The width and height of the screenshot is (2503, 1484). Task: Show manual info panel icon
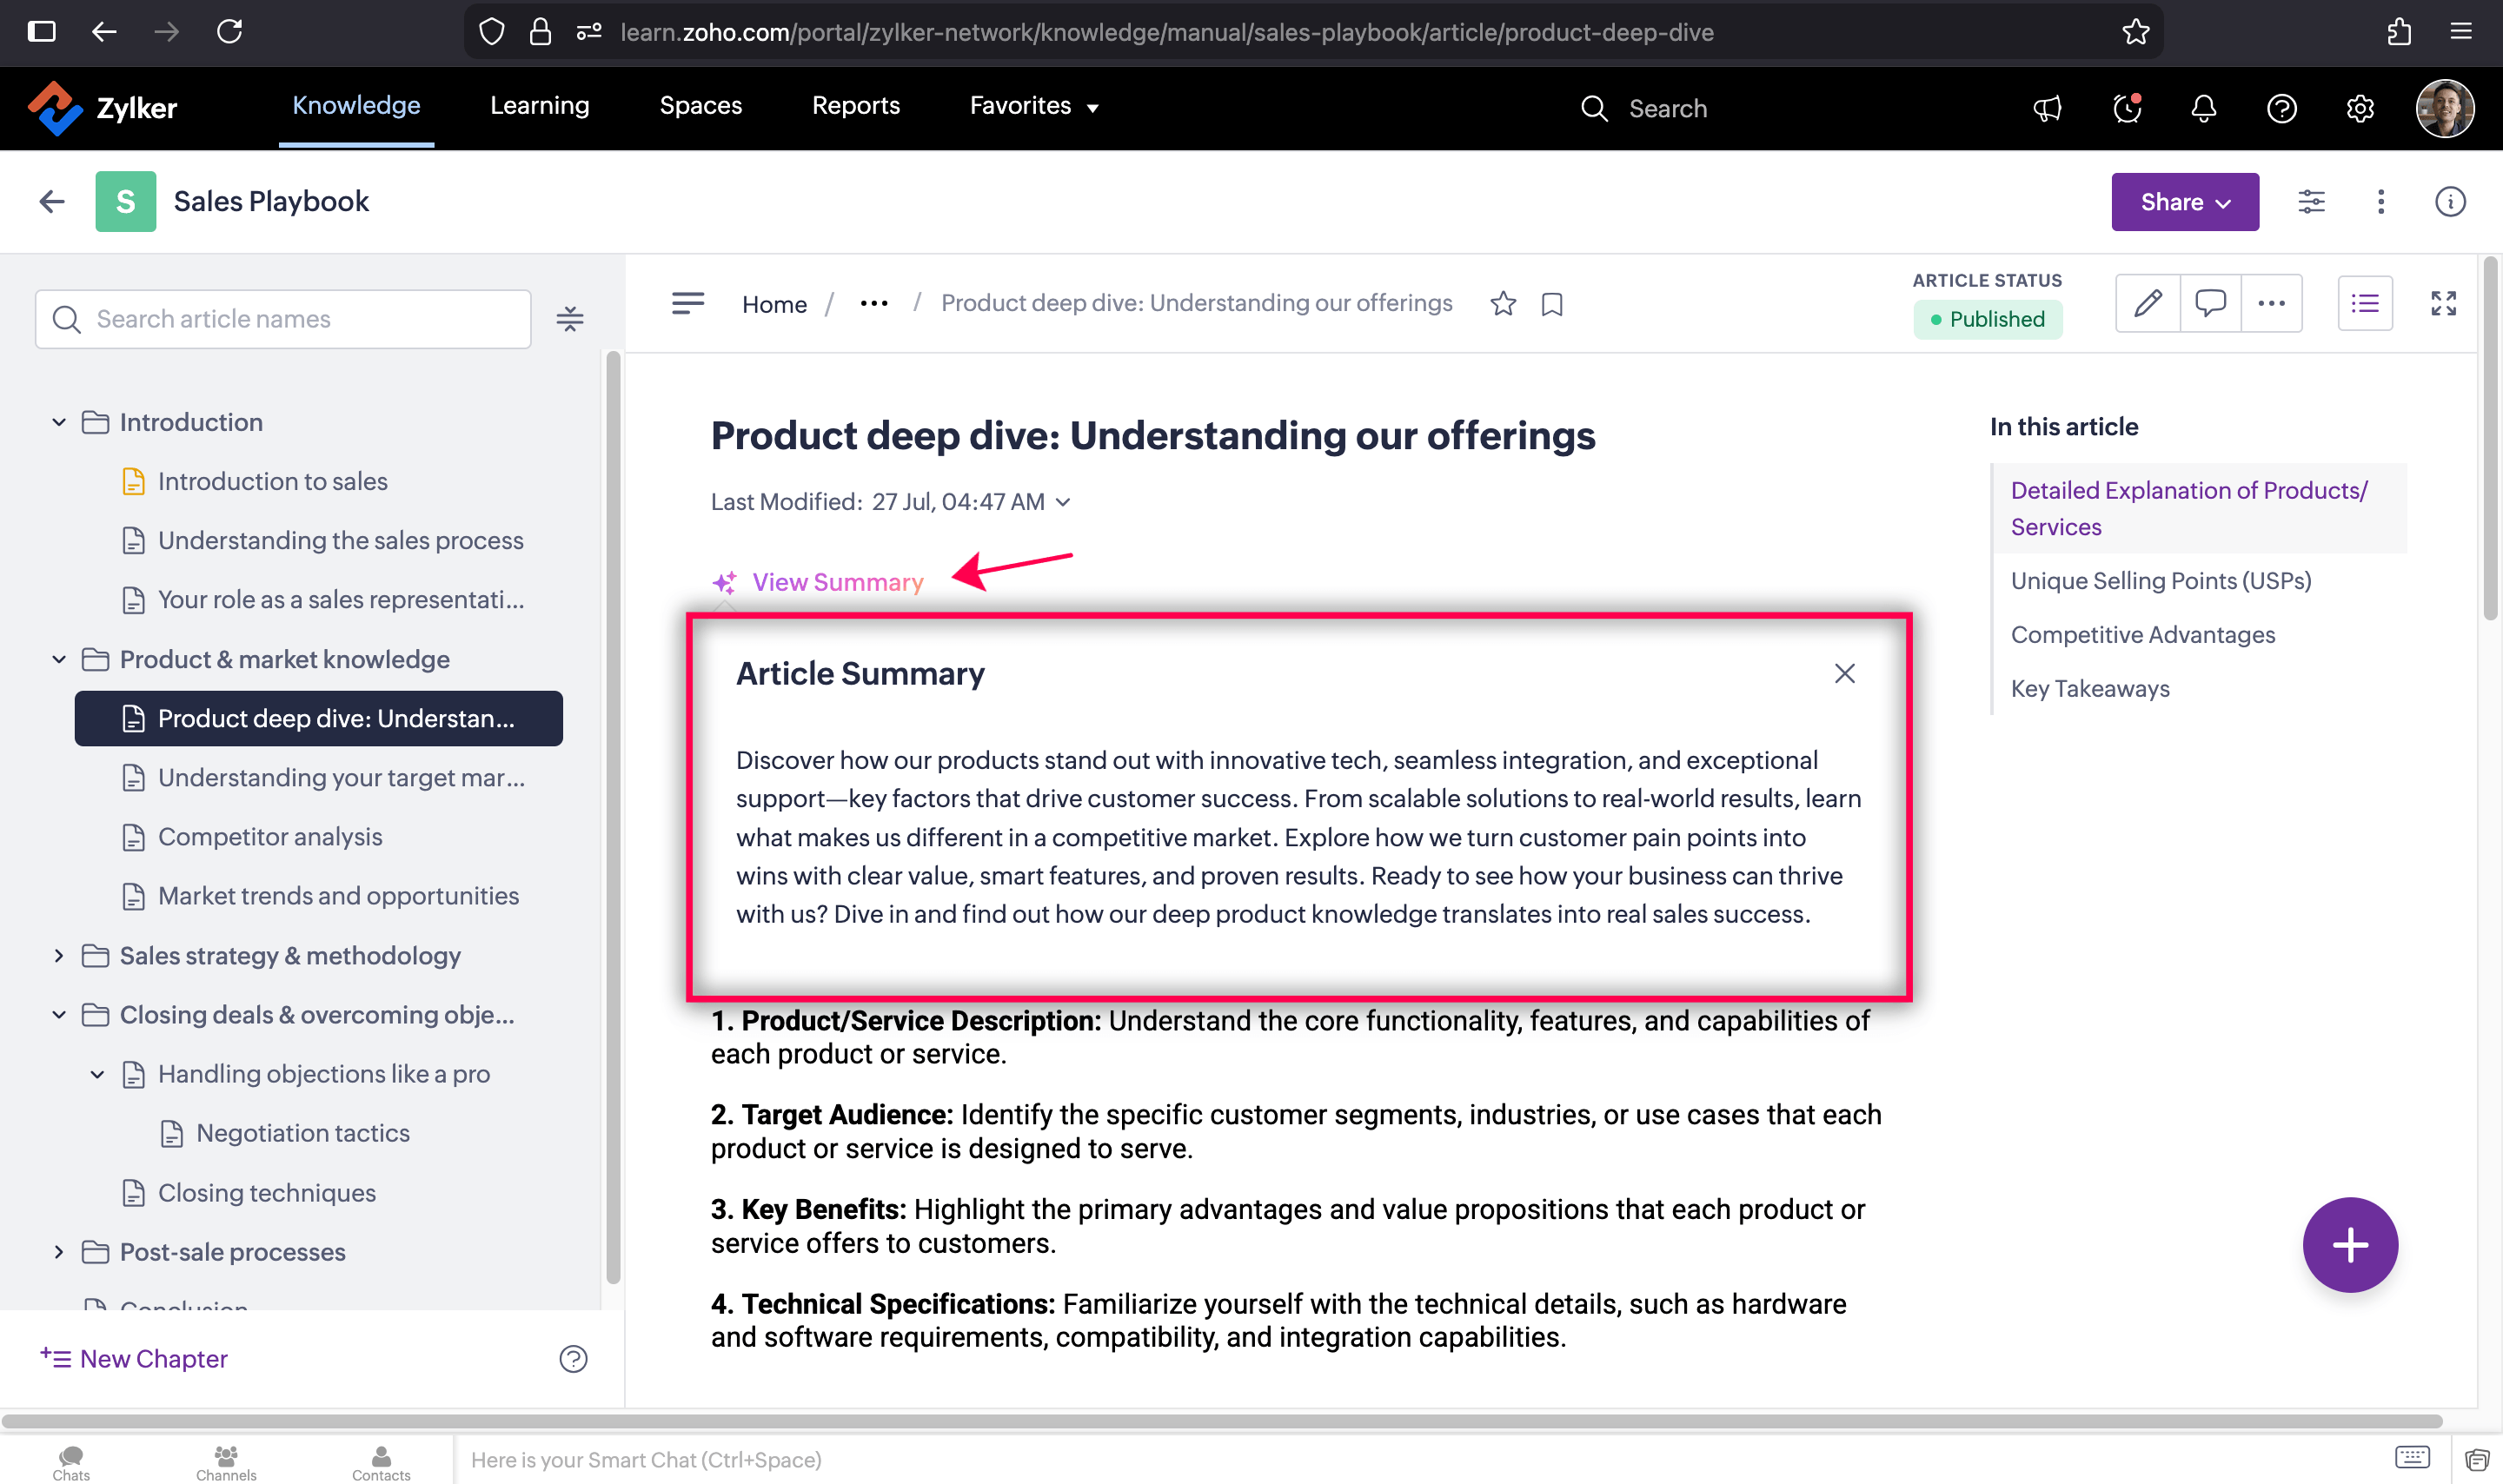[x=2450, y=202]
